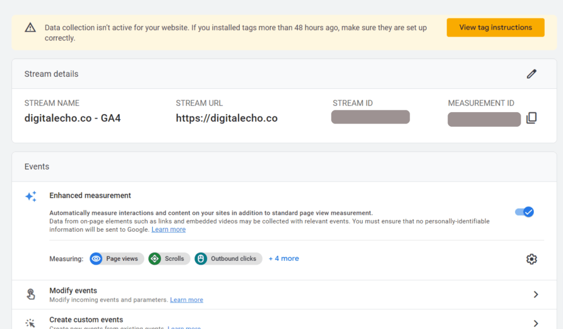Click the stream URL https://digitalecho.co
563x329 pixels.
click(227, 119)
